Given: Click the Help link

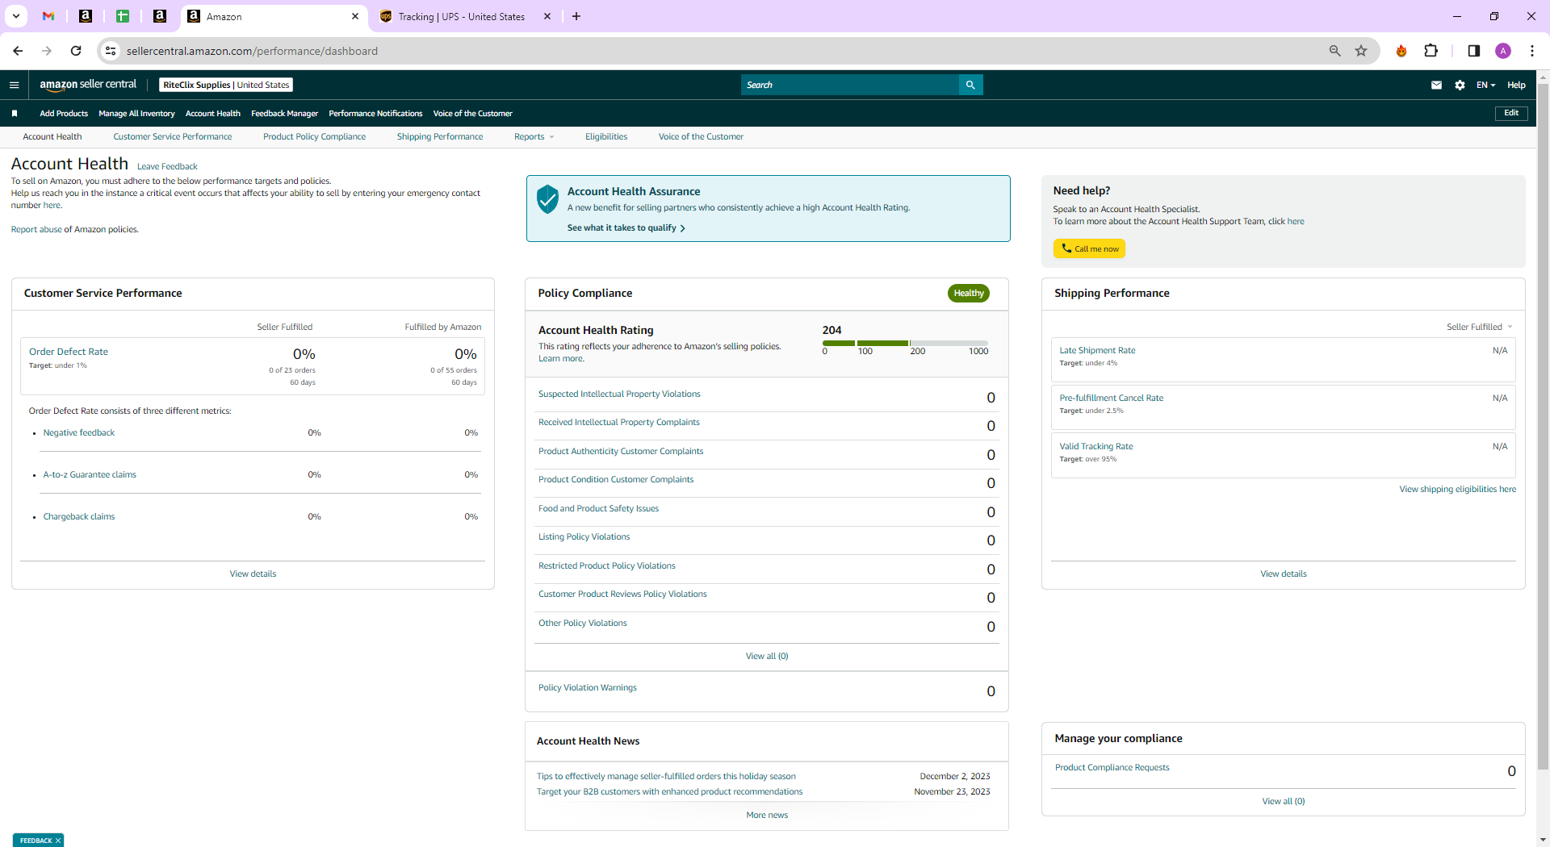Looking at the screenshot, I should point(1516,85).
